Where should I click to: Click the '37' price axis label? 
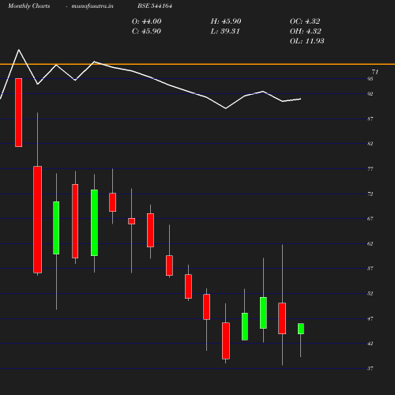(371, 368)
